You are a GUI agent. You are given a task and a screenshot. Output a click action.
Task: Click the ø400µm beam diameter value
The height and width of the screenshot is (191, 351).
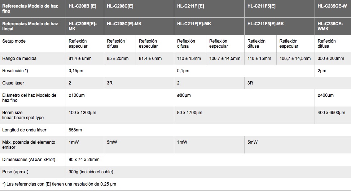pos(326,95)
